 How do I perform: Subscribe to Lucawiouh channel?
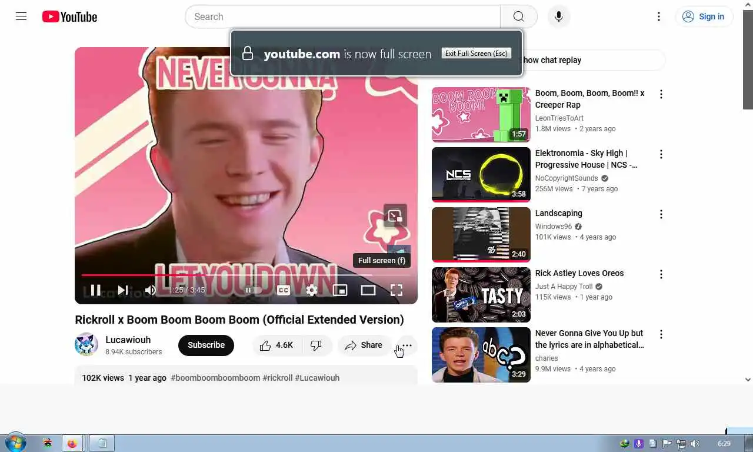(206, 345)
